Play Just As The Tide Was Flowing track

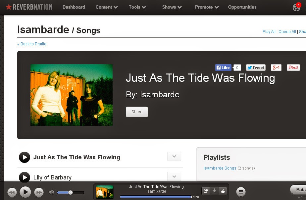(25, 157)
